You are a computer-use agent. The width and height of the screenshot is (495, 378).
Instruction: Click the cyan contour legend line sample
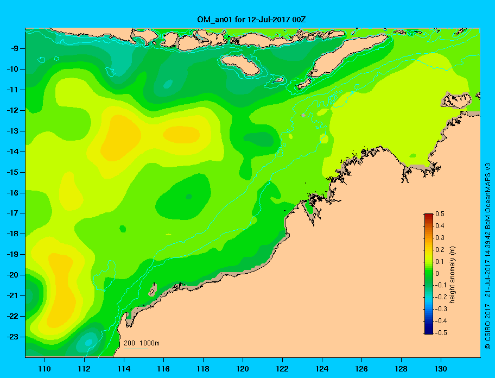(x=136, y=349)
